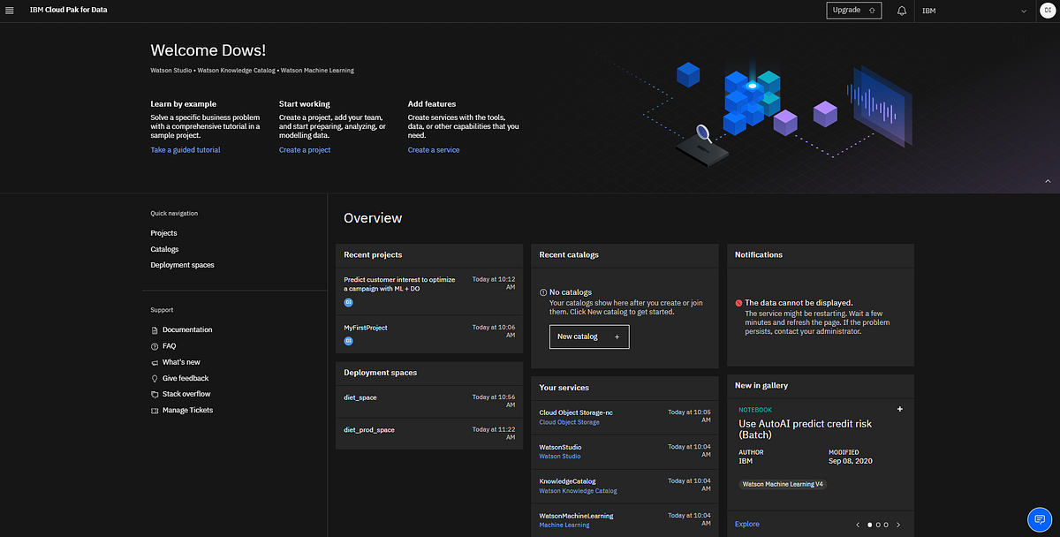Open the hamburger navigation menu
Image resolution: width=1060 pixels, height=537 pixels.
[10, 10]
